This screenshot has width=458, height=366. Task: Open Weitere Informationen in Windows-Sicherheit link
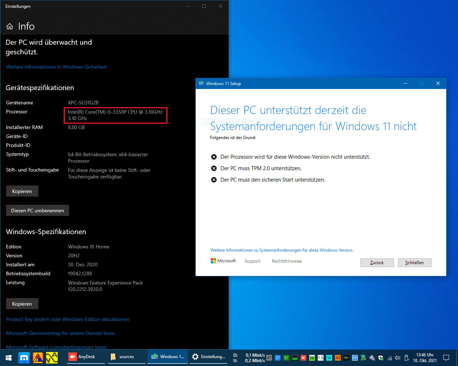click(57, 67)
